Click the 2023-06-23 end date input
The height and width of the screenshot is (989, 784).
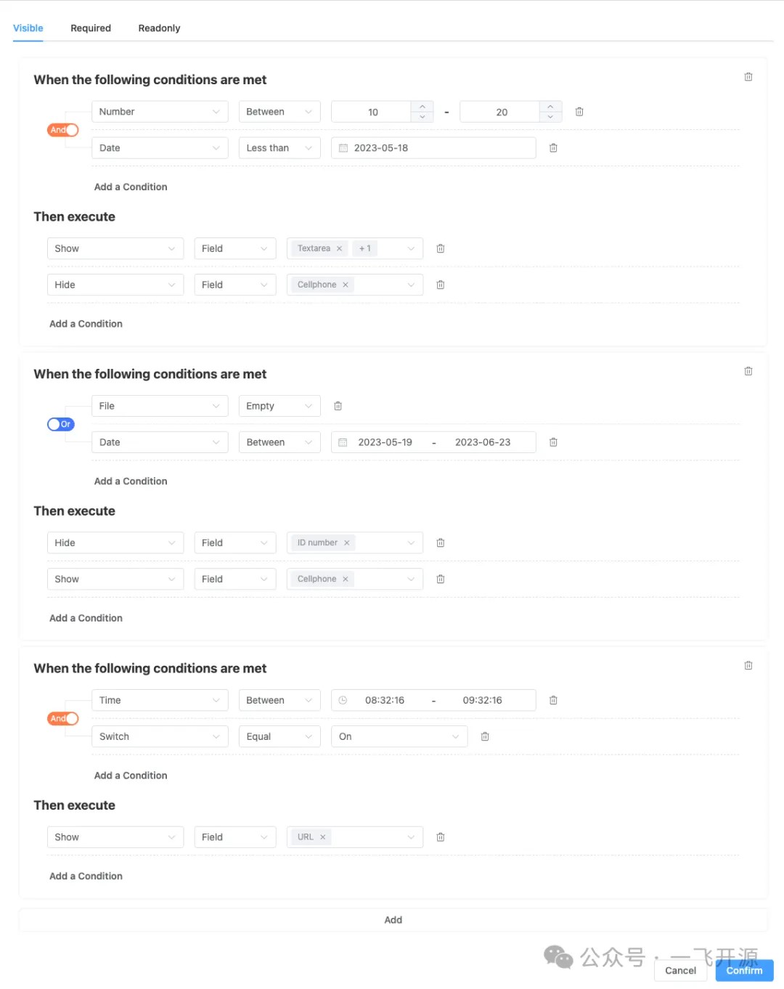coord(483,442)
